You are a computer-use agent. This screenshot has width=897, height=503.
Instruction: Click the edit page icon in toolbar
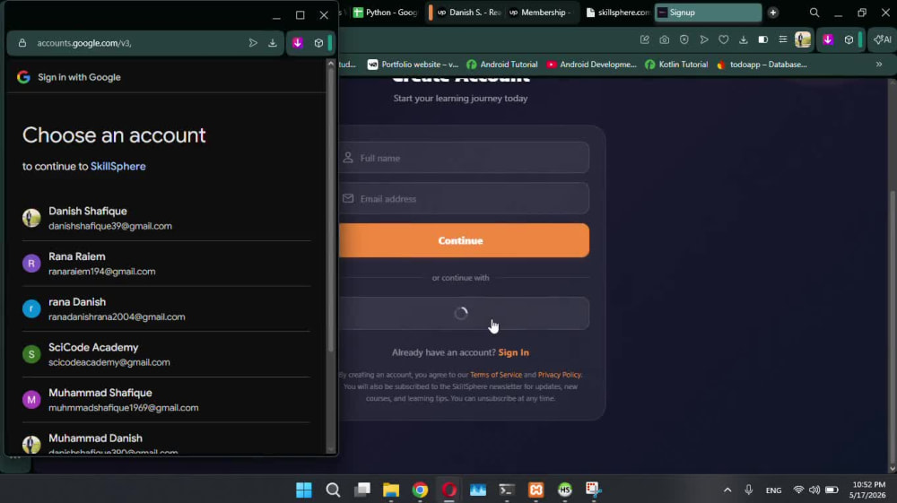pyautogui.click(x=645, y=39)
